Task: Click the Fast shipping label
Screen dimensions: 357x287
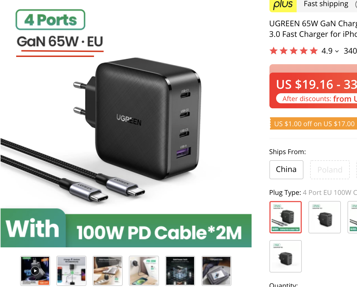Action: coord(326,4)
